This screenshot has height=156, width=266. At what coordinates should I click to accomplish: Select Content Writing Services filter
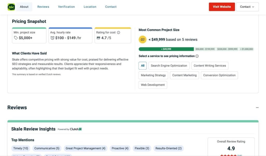(210, 66)
